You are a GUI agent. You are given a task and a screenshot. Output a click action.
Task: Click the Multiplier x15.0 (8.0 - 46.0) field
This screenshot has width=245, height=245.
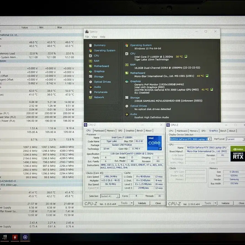pyautogui.click(x=111, y=180)
